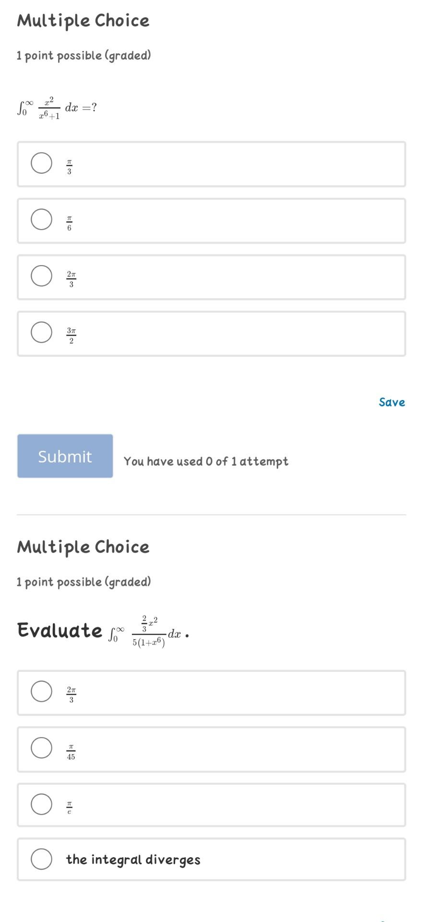Save your answer using the Save link
Image resolution: width=427 pixels, height=922 pixels.
[x=392, y=402]
